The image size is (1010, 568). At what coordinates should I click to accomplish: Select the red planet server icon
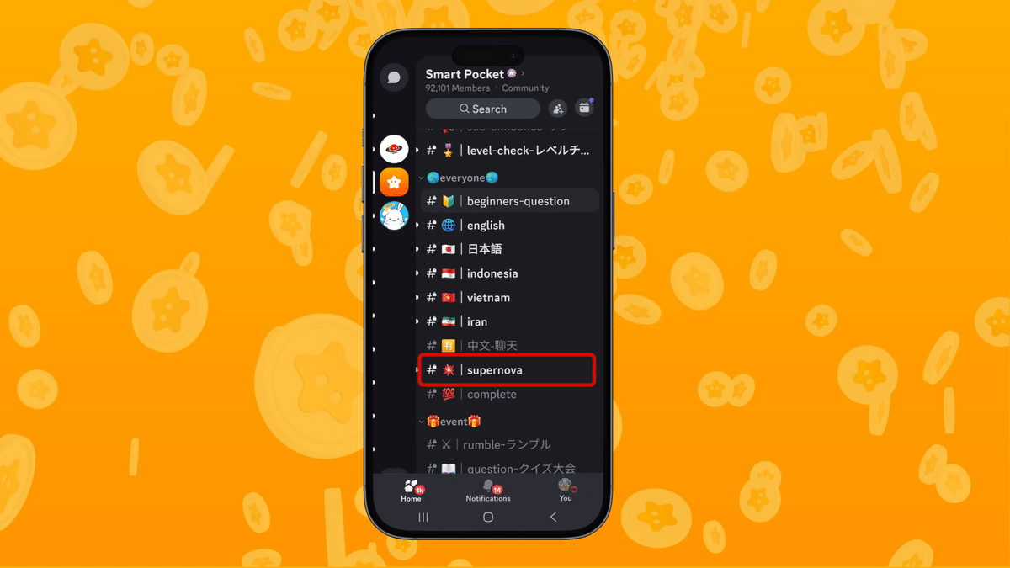(394, 149)
